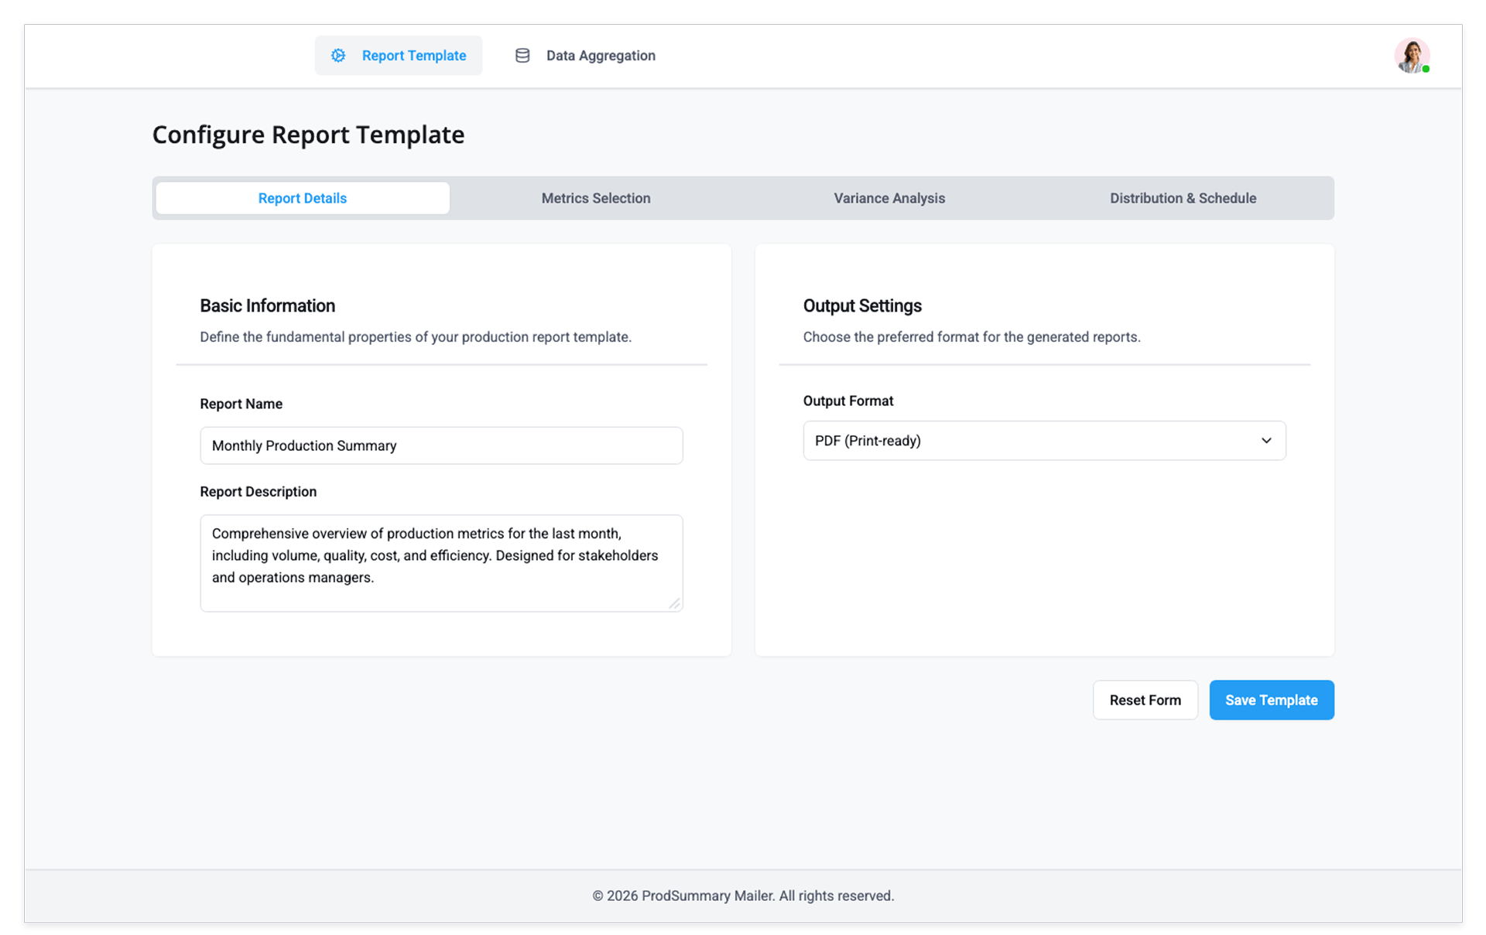
Task: Click the textarea resize handle corner
Action: tap(675, 604)
